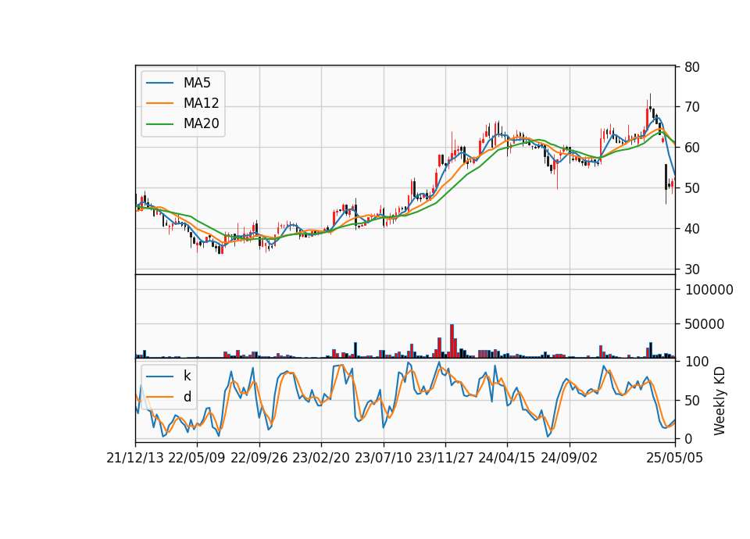Click the volume axis value 50000
Image resolution: width=750 pixels, height=539 pixels.
705,324
